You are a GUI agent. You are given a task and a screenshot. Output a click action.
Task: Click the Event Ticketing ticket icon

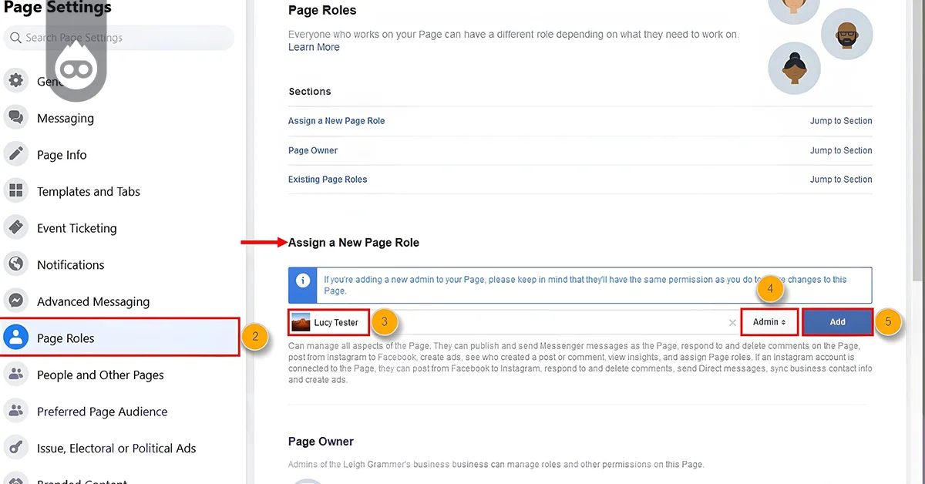pos(16,227)
